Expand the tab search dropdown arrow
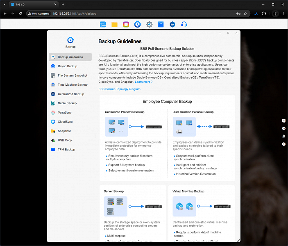288x246 pixels. pyautogui.click(x=5, y=4)
